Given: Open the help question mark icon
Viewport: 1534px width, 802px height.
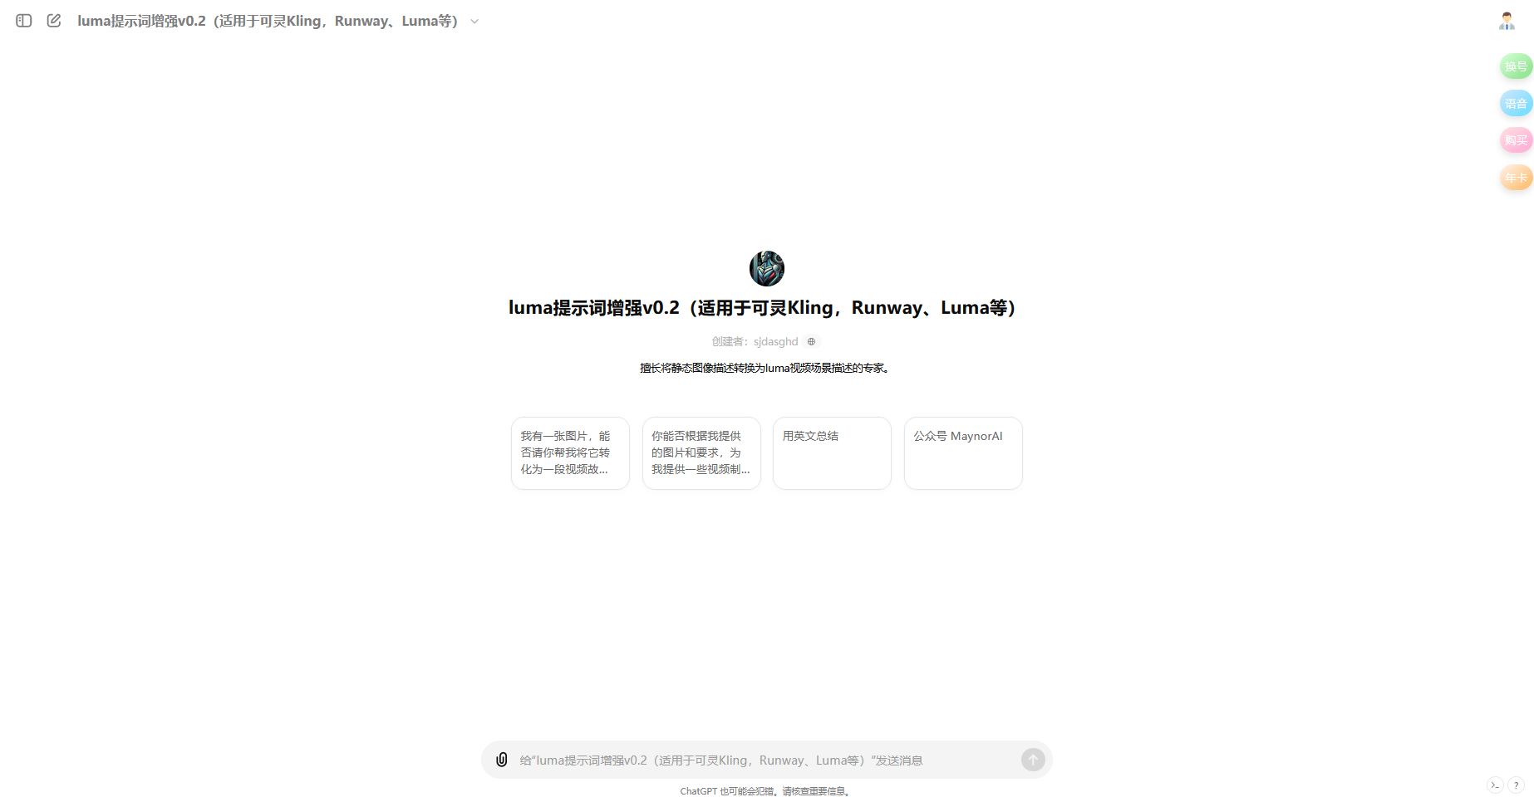Looking at the screenshot, I should click(x=1517, y=785).
